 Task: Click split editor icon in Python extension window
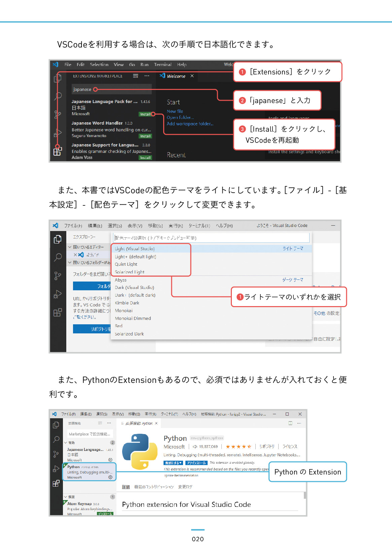[x=290, y=423]
